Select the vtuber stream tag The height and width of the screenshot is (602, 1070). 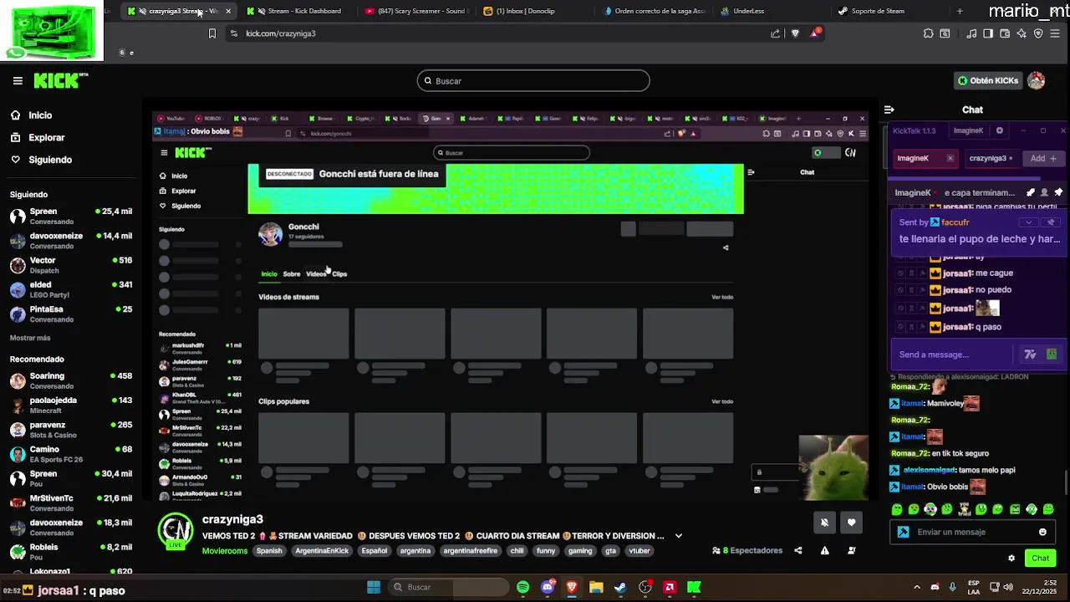[x=639, y=551]
